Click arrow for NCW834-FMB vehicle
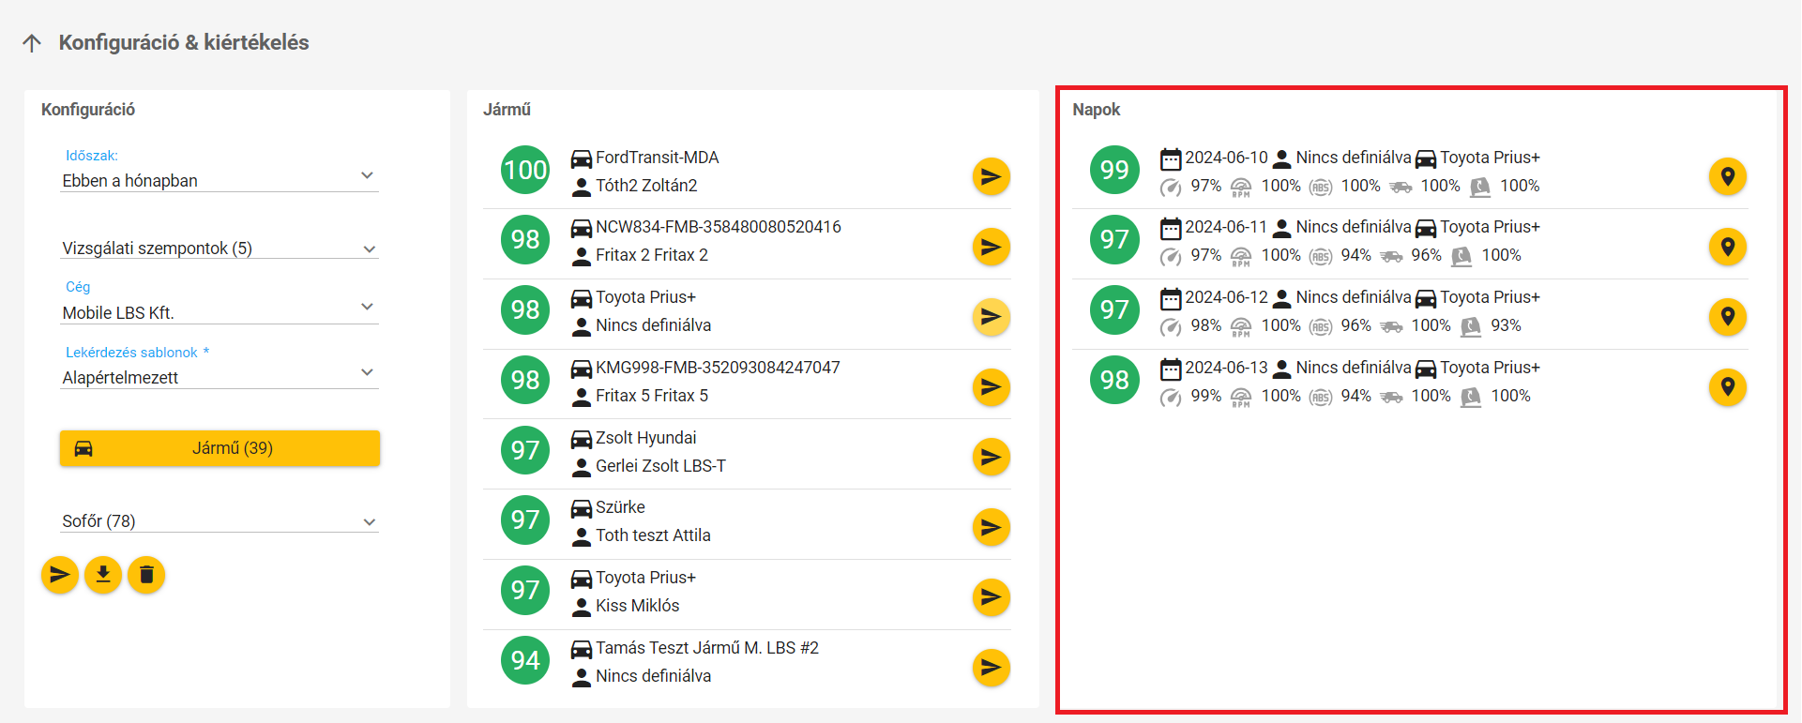The image size is (1802, 723). (991, 247)
